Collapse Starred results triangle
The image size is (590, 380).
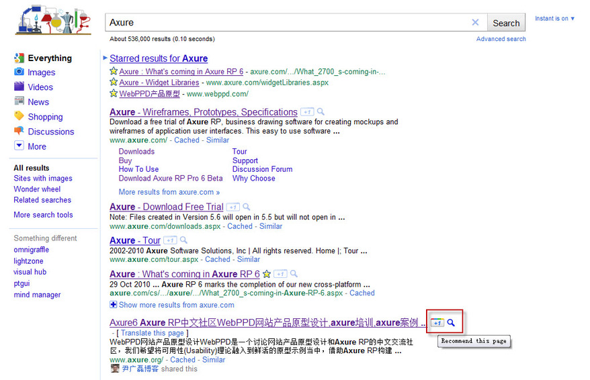[106, 58]
